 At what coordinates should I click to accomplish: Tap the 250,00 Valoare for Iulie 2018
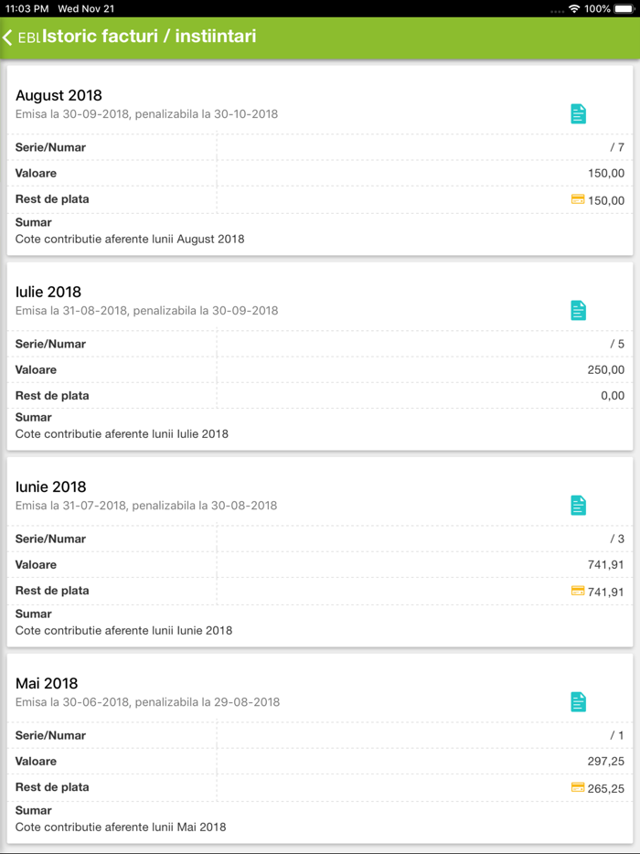click(x=606, y=370)
